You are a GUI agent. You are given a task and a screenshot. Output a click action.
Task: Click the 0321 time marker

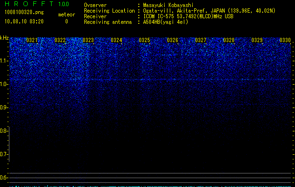(32, 40)
